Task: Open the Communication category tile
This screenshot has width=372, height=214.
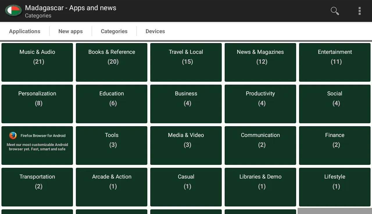Action: pos(260,145)
